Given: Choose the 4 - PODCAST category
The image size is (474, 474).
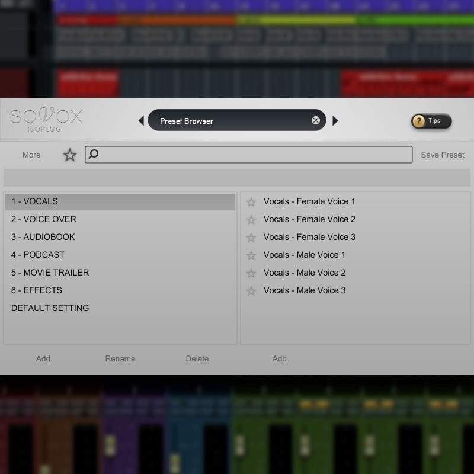Looking at the screenshot, I should pos(38,255).
